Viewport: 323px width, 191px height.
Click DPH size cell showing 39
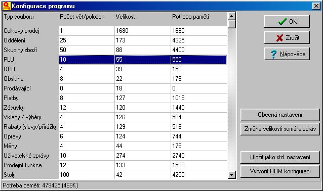[x=143, y=69]
